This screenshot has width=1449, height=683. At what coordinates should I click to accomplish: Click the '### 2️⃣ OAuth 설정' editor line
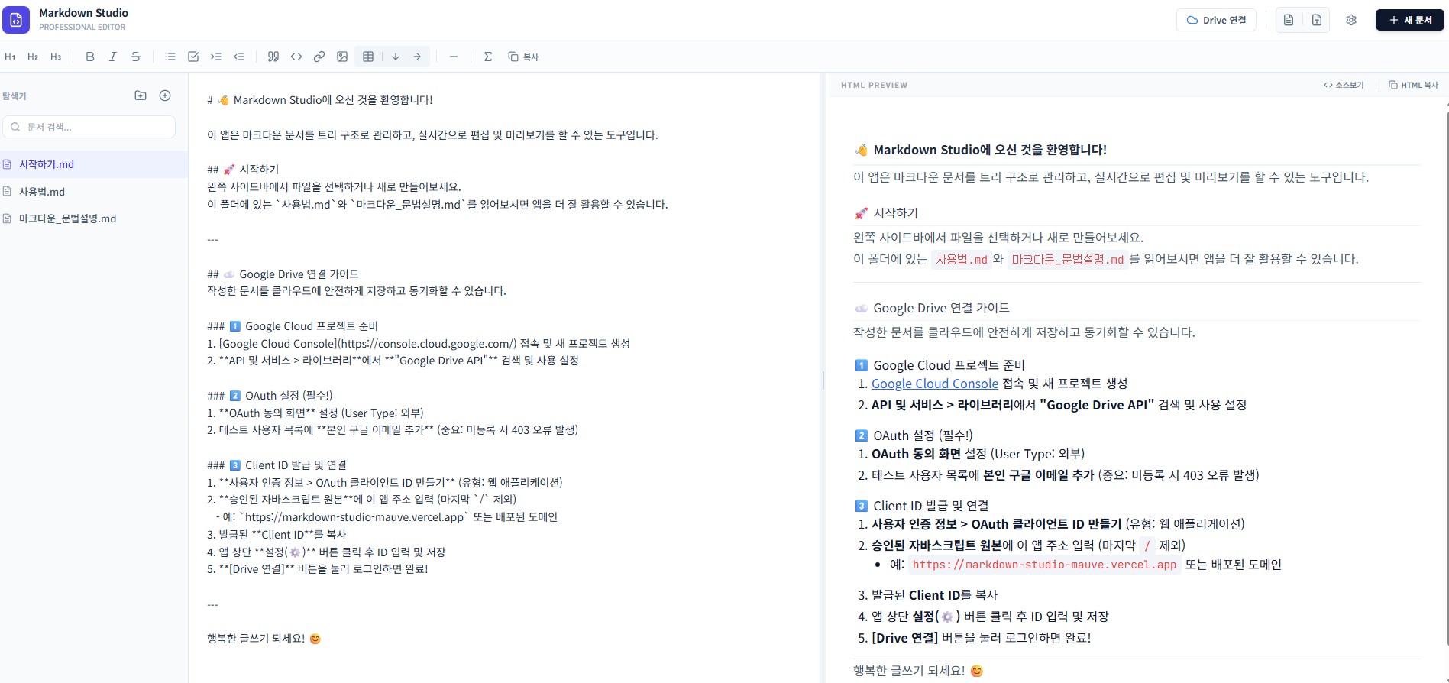(x=270, y=396)
